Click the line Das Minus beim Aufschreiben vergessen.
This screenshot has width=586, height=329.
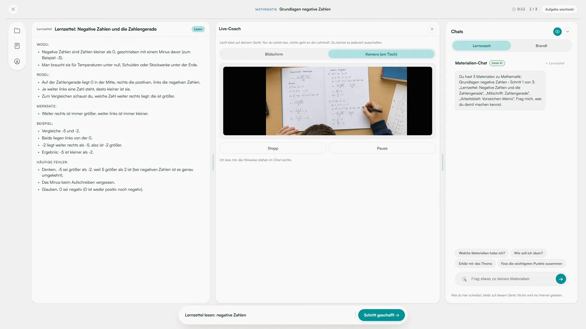click(x=78, y=182)
